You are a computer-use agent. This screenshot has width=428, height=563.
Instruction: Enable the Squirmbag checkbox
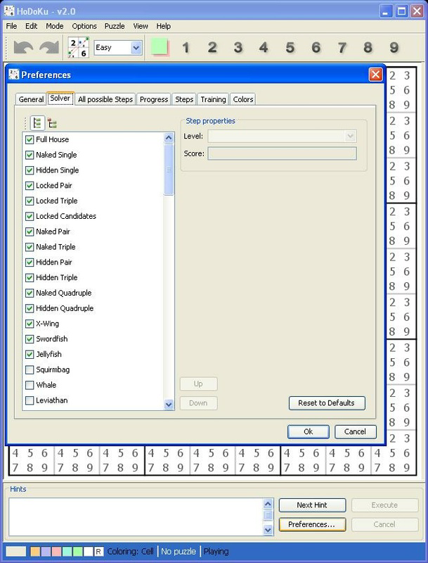30,369
